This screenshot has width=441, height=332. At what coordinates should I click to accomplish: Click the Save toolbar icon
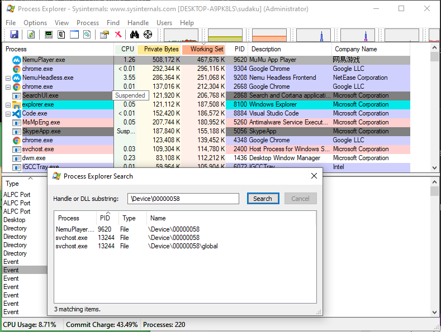[x=14, y=35]
